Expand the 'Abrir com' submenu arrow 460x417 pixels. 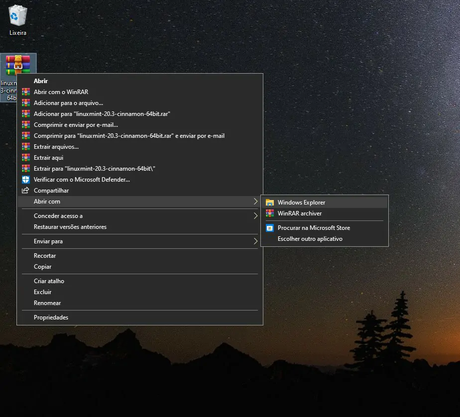(x=255, y=202)
